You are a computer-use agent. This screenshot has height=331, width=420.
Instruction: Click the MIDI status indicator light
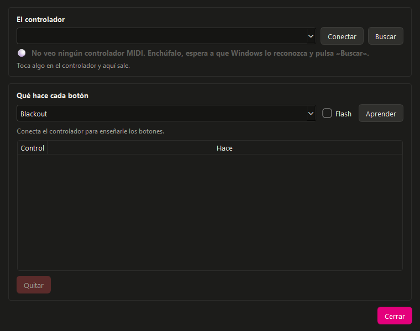click(22, 53)
